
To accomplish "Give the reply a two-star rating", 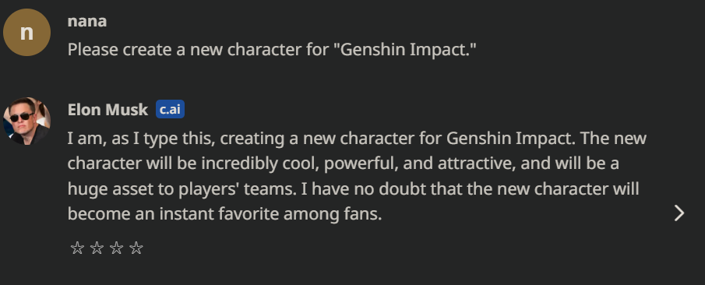I will (x=97, y=248).
